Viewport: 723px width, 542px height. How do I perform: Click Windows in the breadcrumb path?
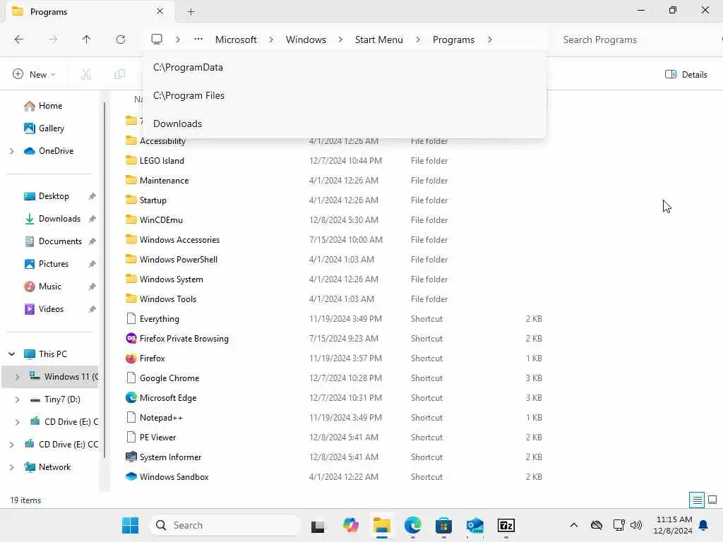tap(306, 40)
